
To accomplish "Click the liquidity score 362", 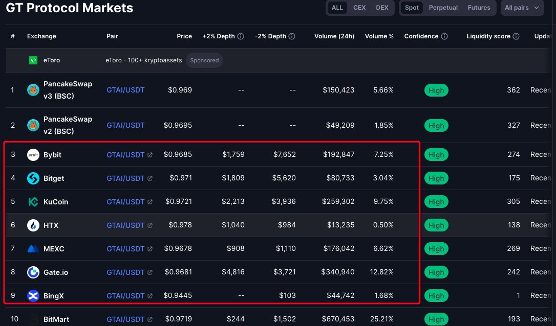I will point(514,90).
